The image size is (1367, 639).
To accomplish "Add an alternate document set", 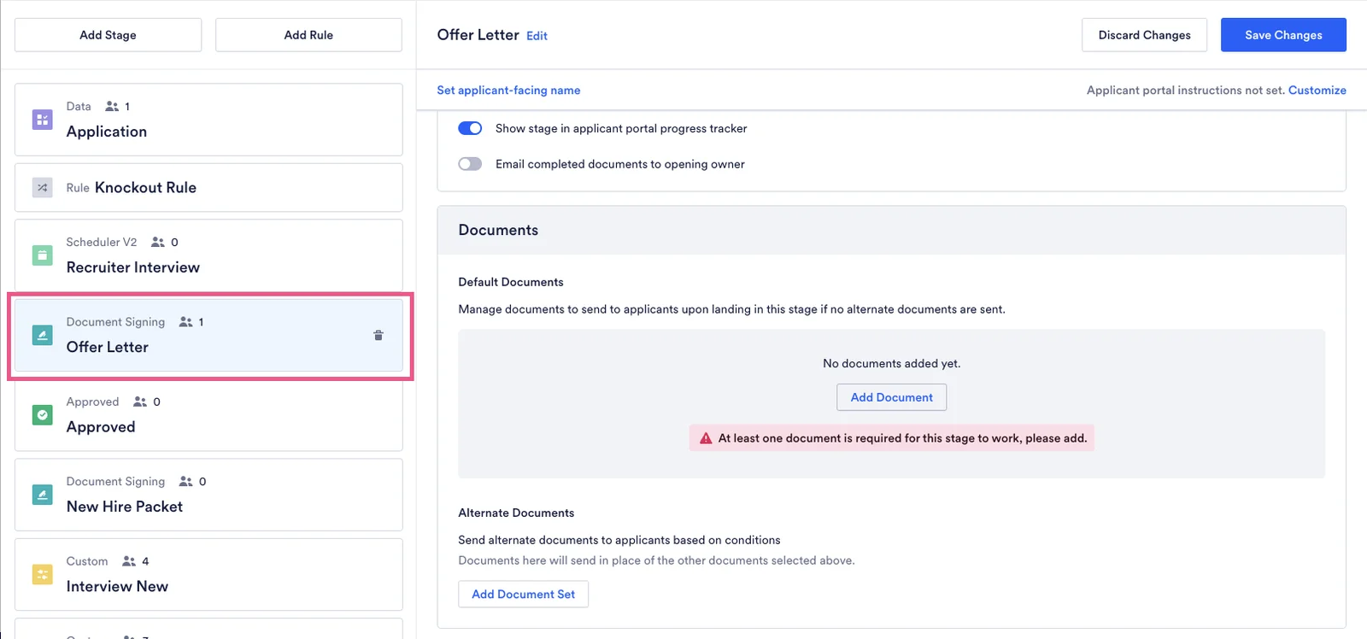I will (x=523, y=594).
